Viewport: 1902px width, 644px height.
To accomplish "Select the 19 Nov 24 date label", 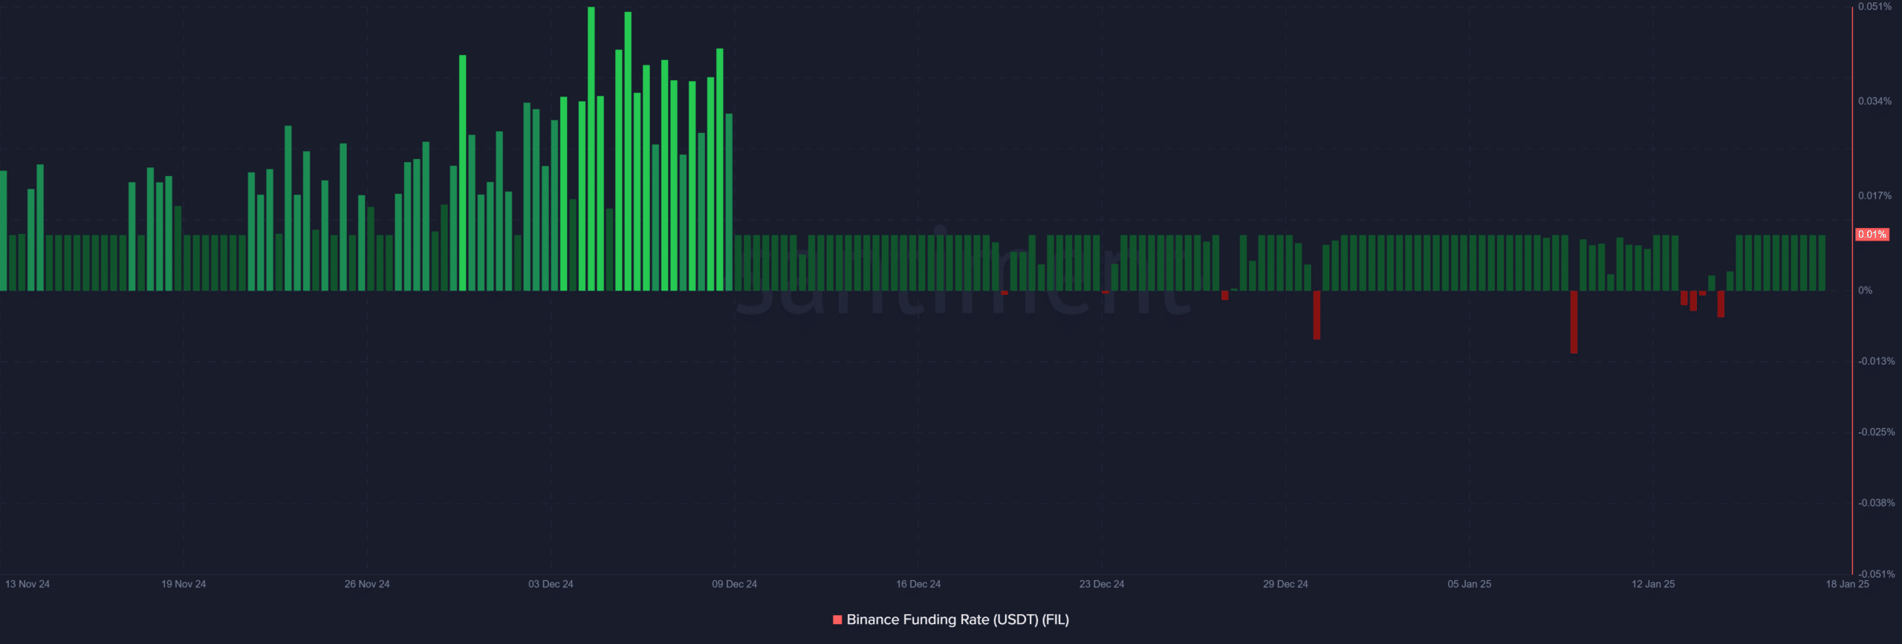I will click(x=184, y=584).
